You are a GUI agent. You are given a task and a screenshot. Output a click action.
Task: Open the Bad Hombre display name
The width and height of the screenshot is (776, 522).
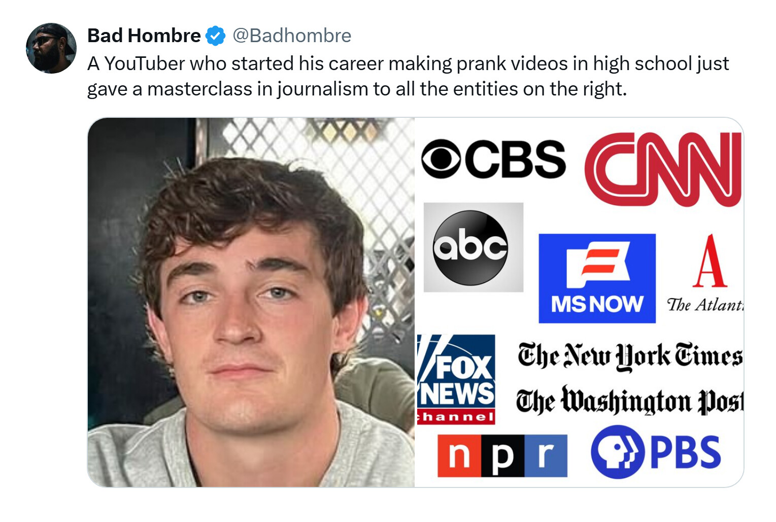tap(144, 36)
